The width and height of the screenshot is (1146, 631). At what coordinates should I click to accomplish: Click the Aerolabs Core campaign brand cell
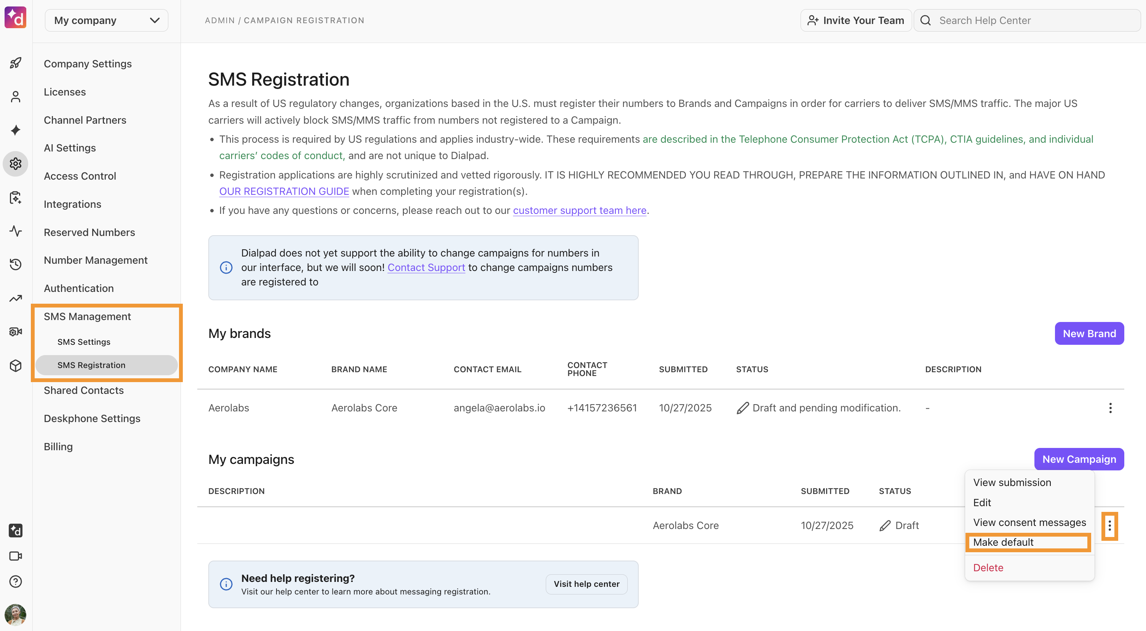(686, 526)
